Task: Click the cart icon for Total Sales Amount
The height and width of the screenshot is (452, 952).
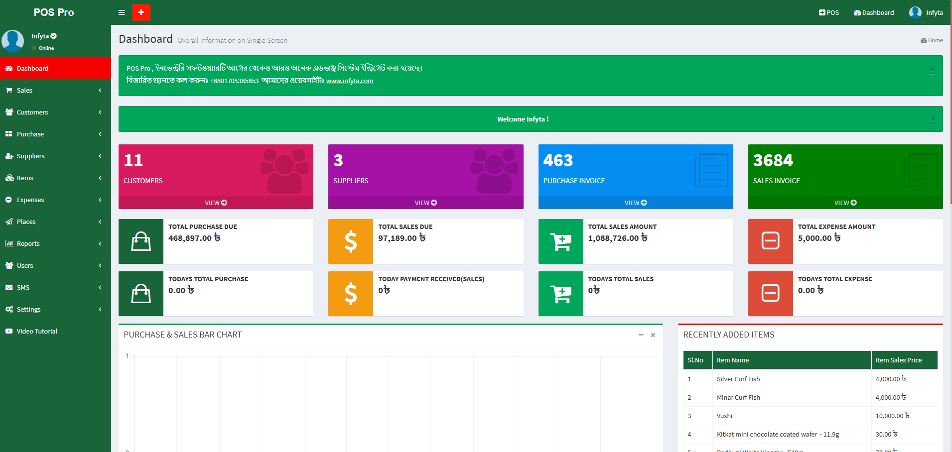Action: click(560, 241)
